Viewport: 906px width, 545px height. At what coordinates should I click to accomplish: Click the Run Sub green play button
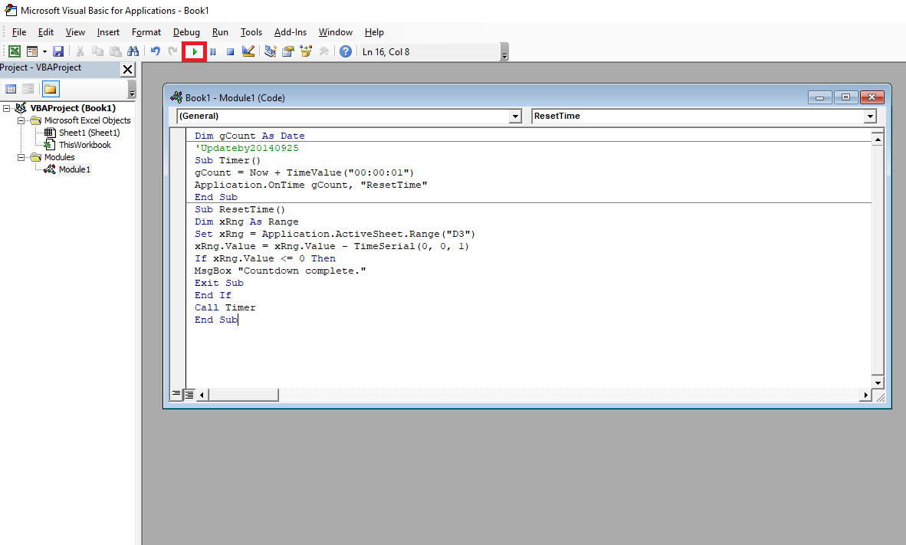[x=195, y=51]
